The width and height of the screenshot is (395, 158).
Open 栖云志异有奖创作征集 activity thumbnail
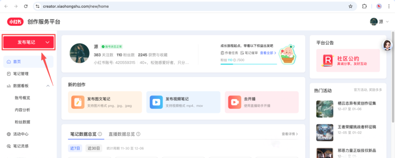click(x=325, y=109)
